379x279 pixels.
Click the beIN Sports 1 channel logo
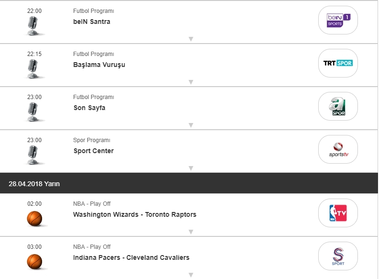[x=338, y=20]
